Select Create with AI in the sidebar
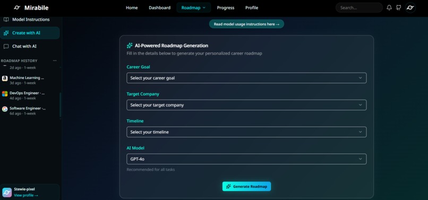 [30, 33]
